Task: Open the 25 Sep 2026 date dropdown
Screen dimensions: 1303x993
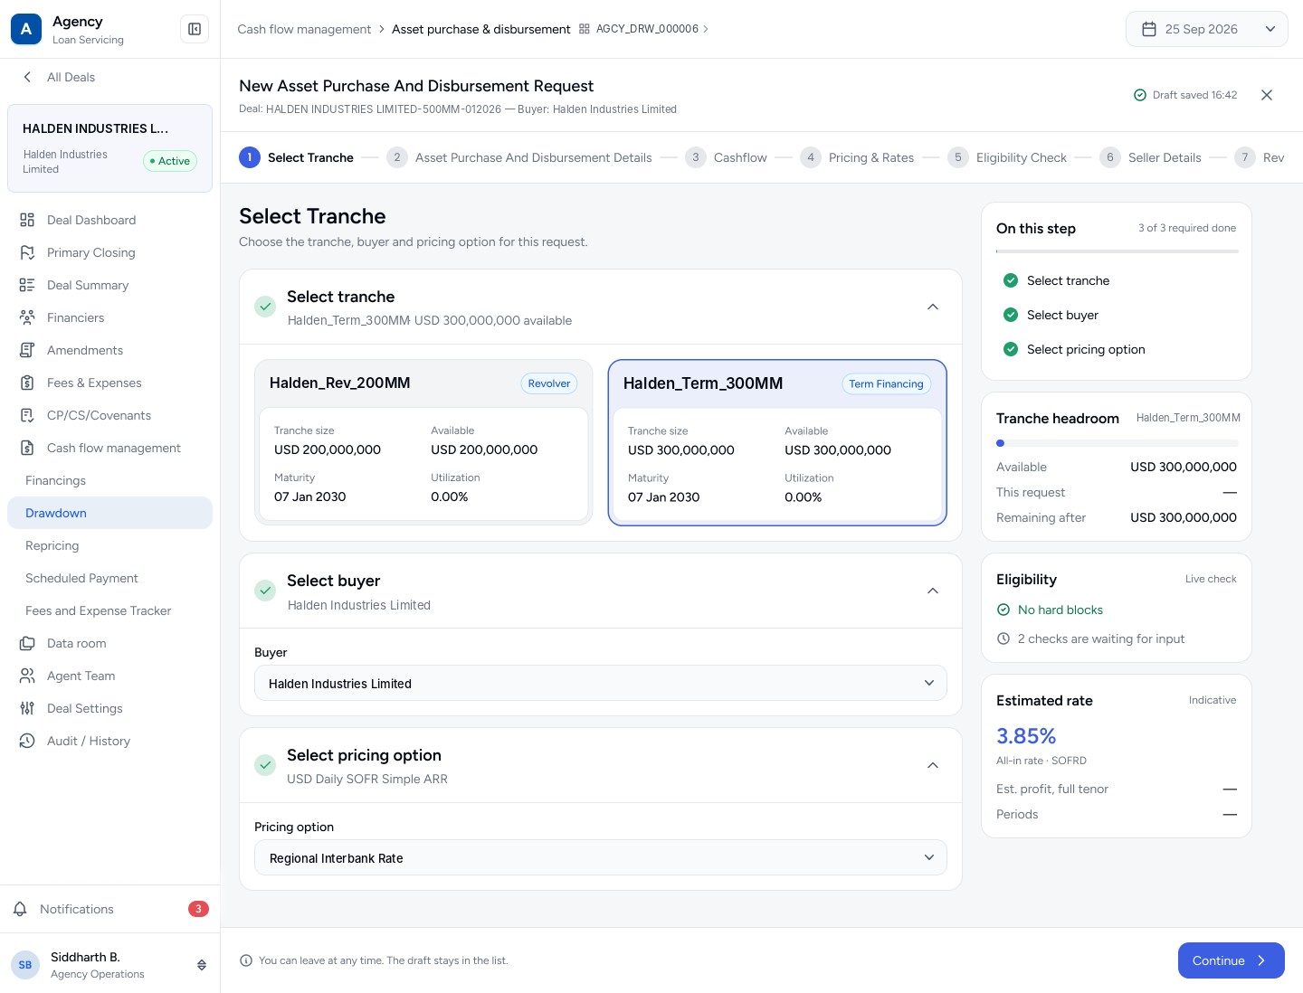Action: (1207, 29)
